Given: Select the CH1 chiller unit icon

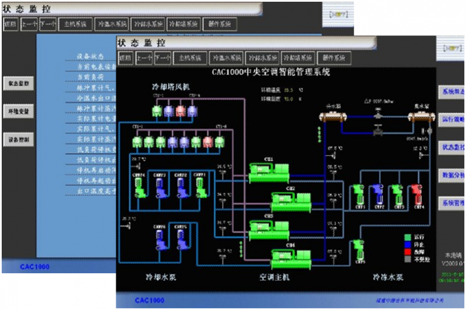Looking at the screenshot, I should point(268,171).
